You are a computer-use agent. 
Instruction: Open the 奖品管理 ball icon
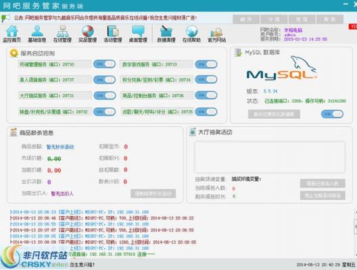[88, 34]
